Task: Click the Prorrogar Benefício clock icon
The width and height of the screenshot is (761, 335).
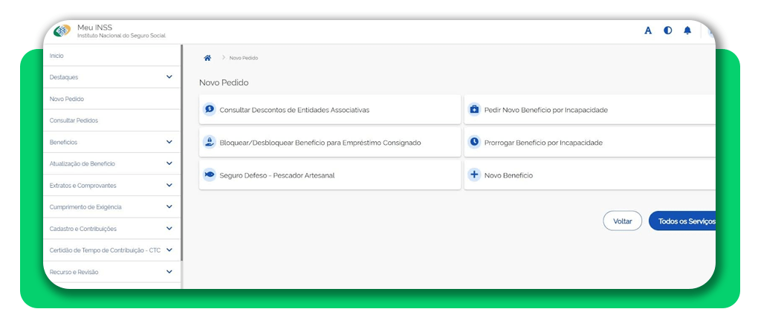Action: (x=474, y=142)
